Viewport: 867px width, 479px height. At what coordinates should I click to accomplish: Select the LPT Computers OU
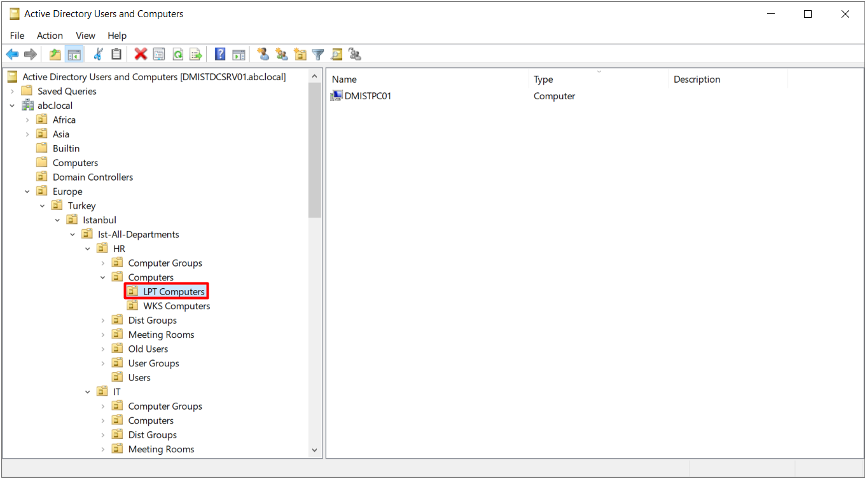[x=174, y=291]
